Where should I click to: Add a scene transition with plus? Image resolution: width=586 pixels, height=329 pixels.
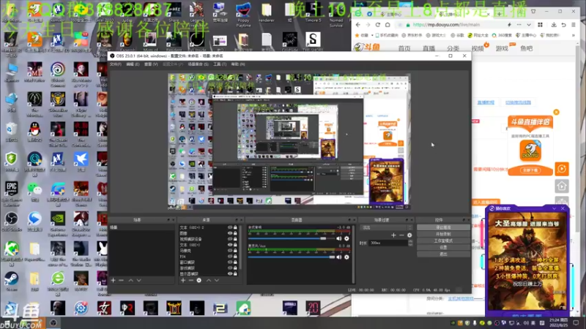[393, 235]
